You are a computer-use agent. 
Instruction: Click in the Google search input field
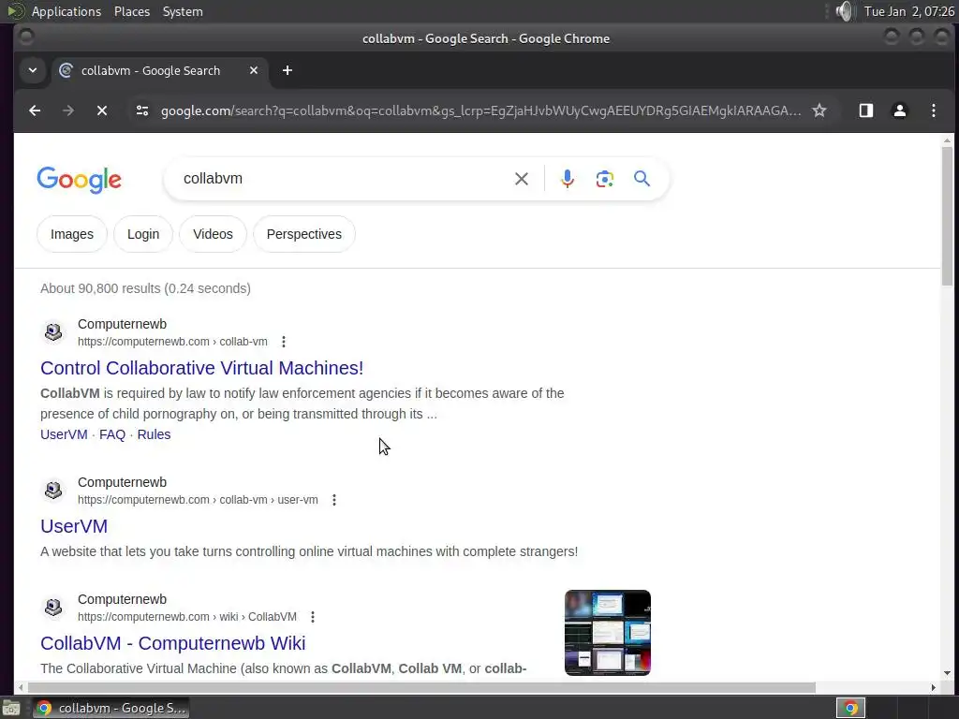(x=343, y=179)
